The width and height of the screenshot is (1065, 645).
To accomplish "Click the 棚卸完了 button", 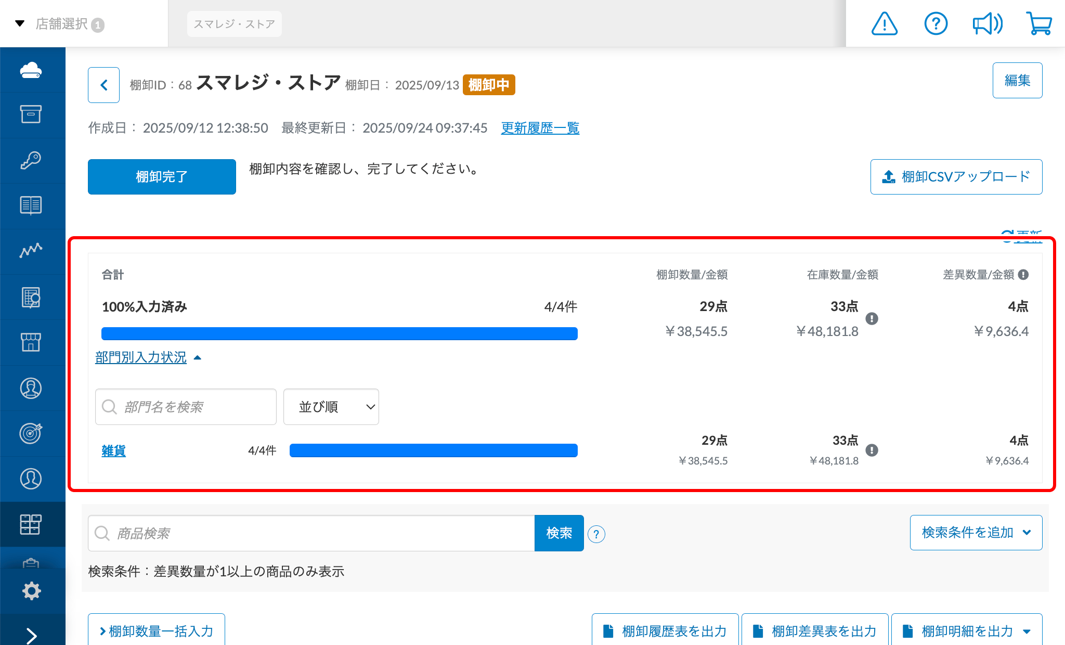I will [161, 177].
